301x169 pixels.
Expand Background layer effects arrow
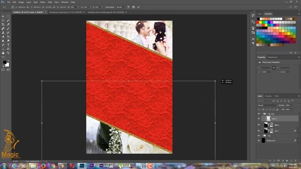tap(298, 141)
